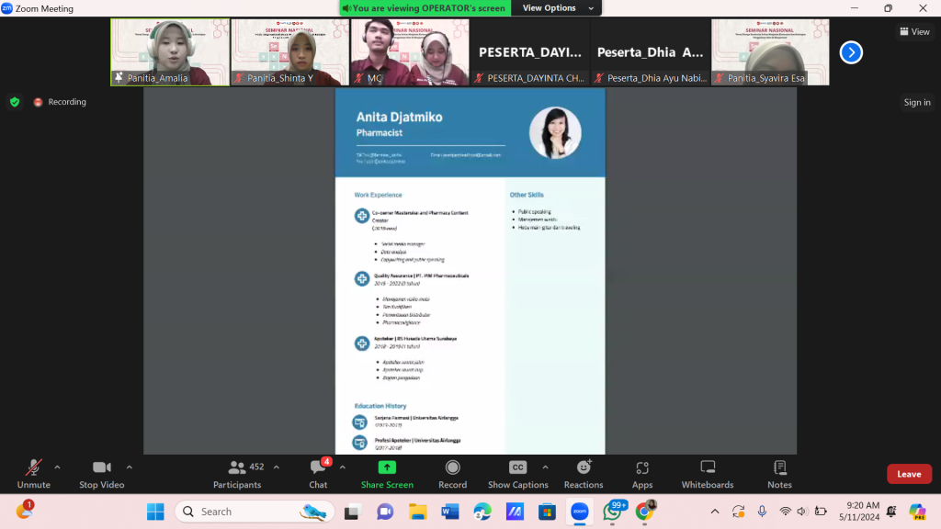The image size is (941, 529).
Task: Show next page of participant videos
Action: coord(851,52)
